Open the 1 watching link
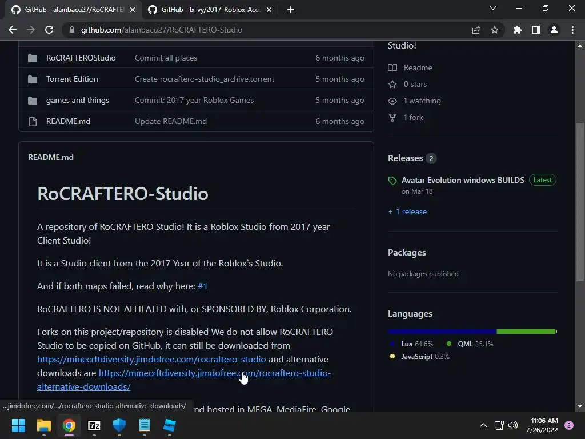This screenshot has height=439, width=585. click(x=422, y=101)
